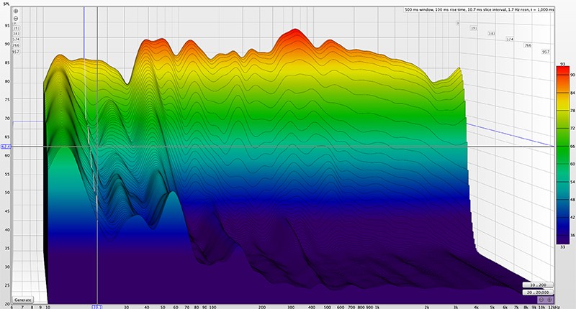
Task: Select the 20.1 frequency cursor label on the axis
Action: coord(97,305)
